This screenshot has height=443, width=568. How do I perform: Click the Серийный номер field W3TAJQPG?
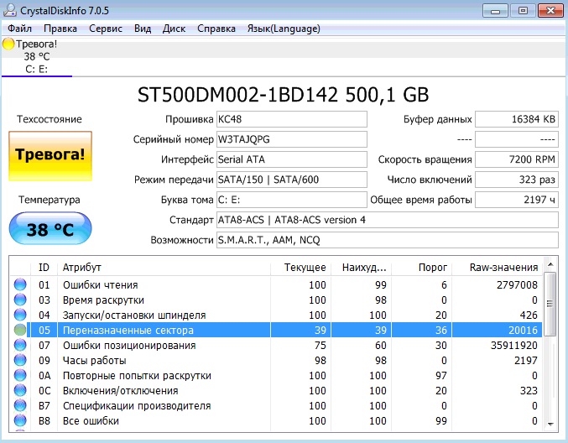click(292, 139)
